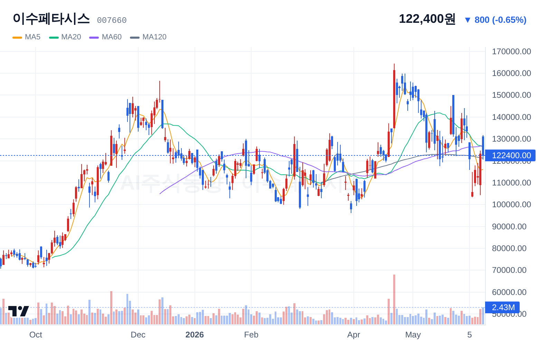Viewport: 539px width, 344px height.
Task: Click the May label on time axis
Action: point(413,335)
